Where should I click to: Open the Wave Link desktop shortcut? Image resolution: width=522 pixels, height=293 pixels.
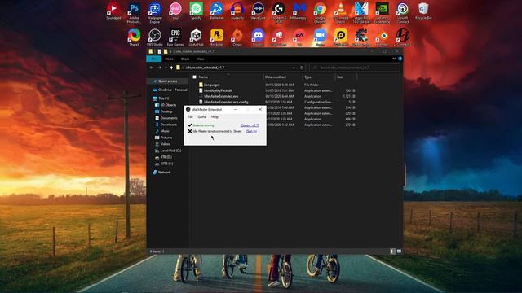pyautogui.click(x=258, y=11)
